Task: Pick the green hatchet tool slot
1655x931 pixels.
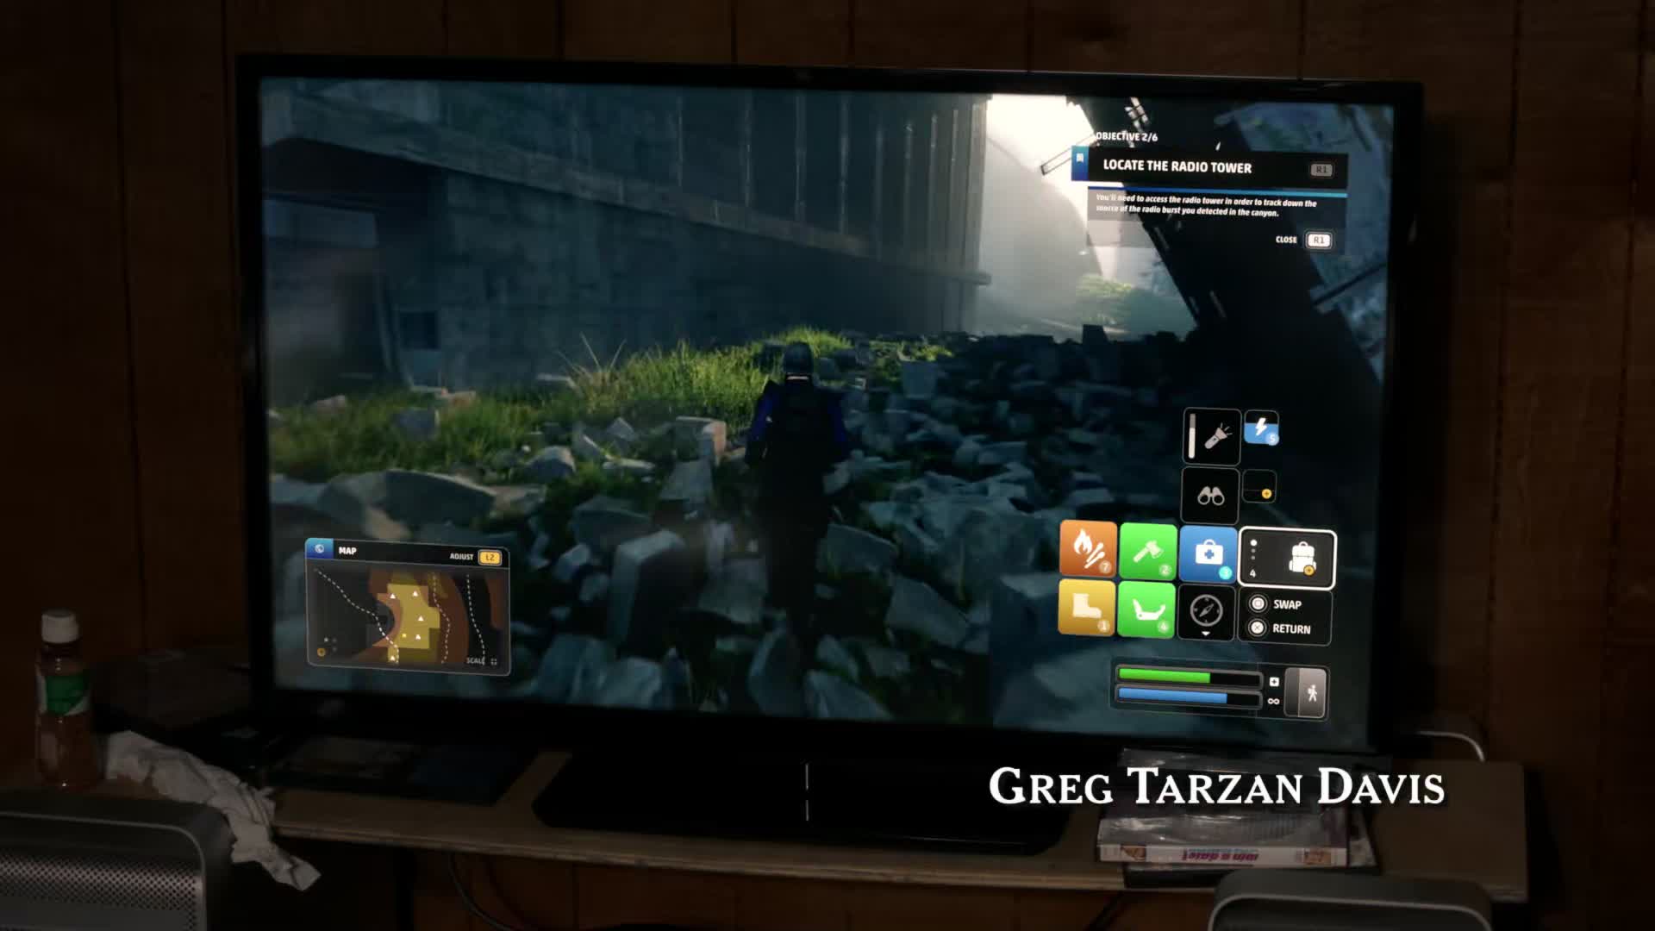Action: [x=1147, y=551]
